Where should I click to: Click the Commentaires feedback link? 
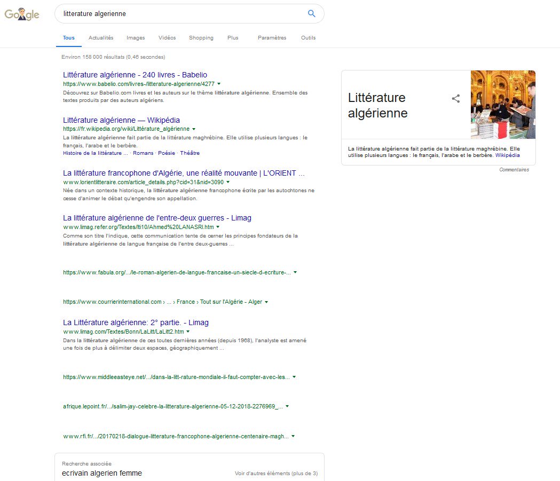coord(514,170)
